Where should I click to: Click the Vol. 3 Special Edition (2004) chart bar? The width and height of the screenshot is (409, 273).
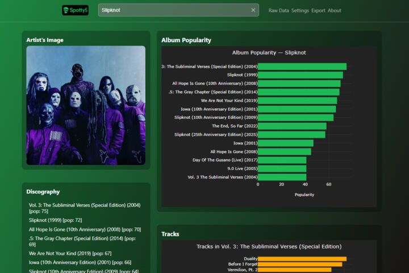pyautogui.click(x=302, y=67)
